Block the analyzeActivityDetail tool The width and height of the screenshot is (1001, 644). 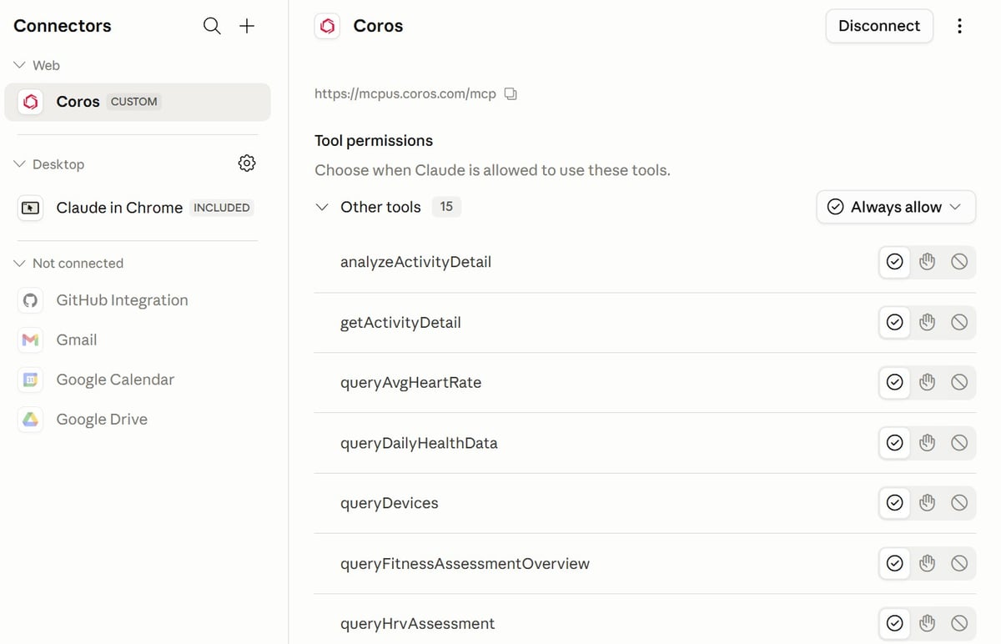[959, 262]
